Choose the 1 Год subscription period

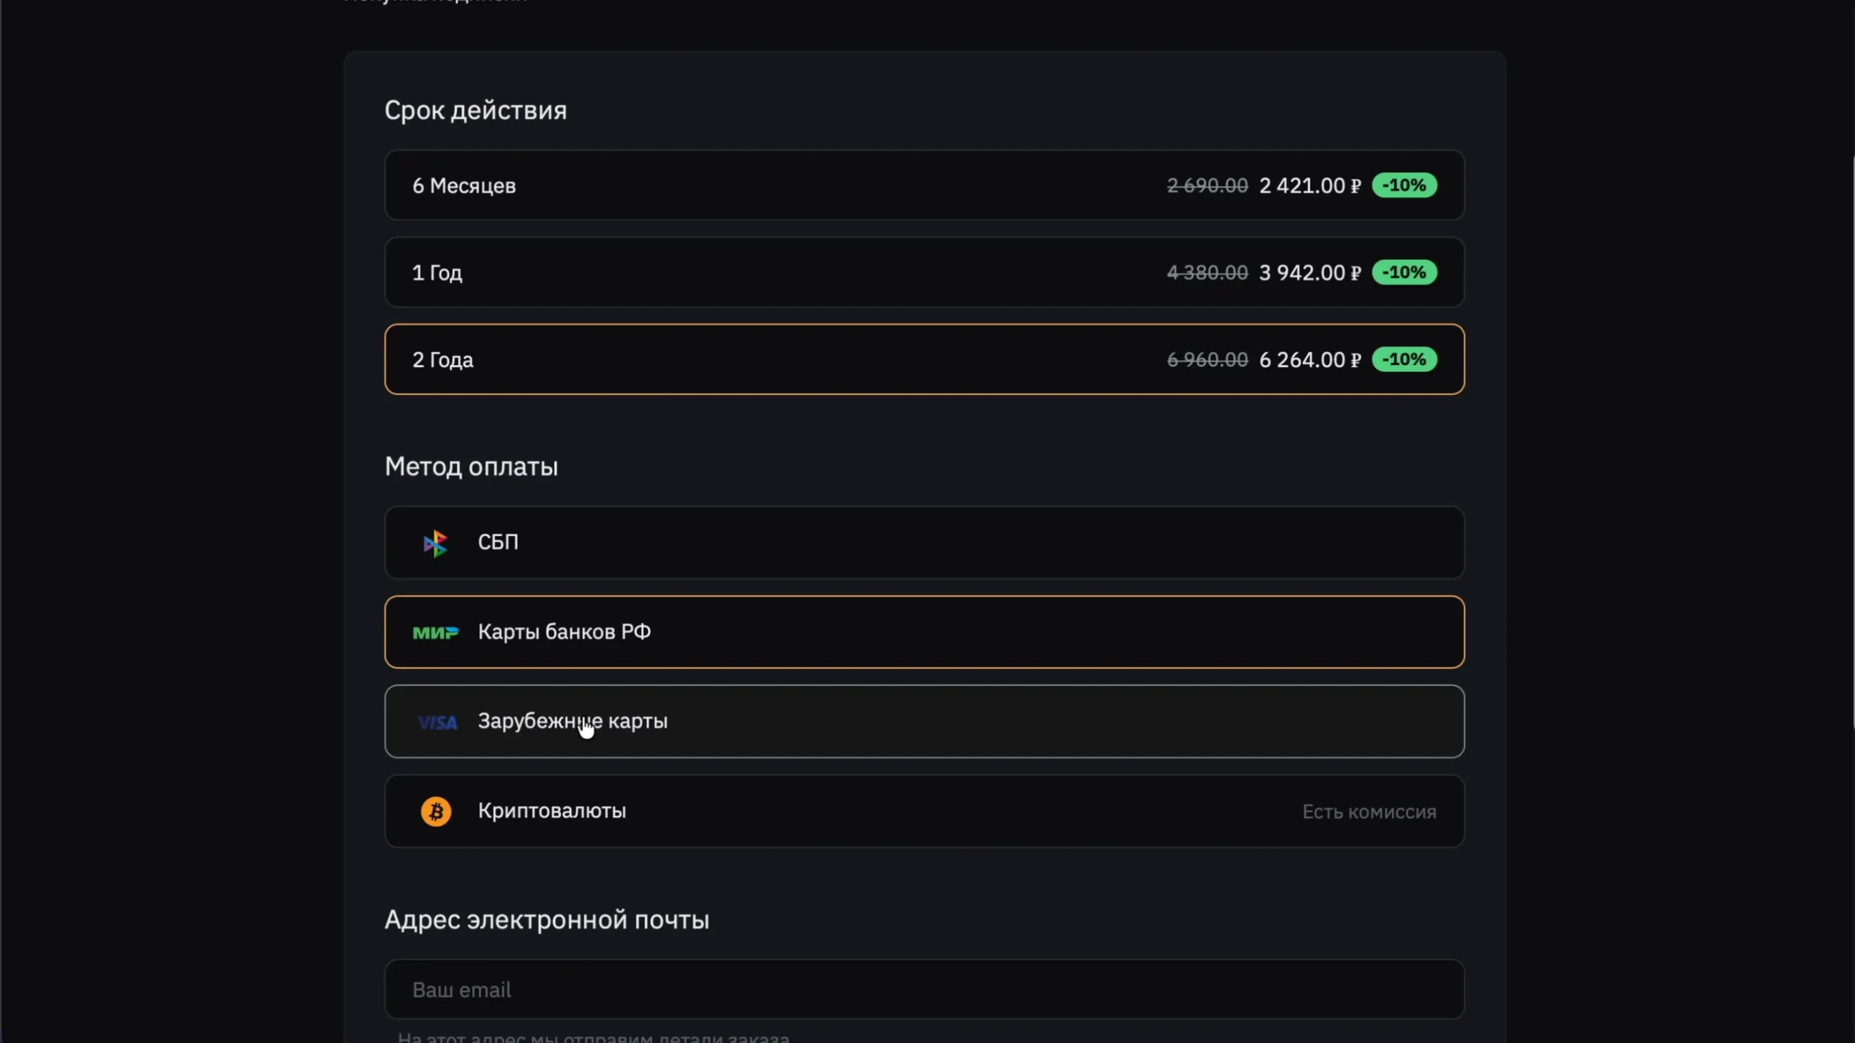pos(925,272)
